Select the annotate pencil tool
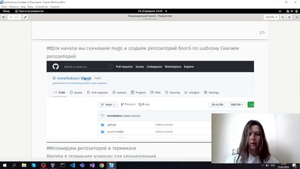 point(25,17)
